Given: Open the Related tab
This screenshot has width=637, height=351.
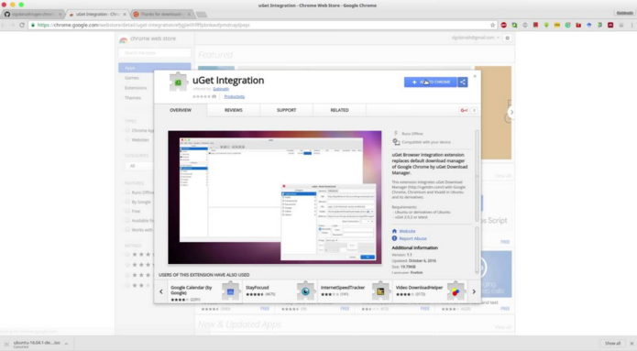Looking at the screenshot, I should pos(339,110).
